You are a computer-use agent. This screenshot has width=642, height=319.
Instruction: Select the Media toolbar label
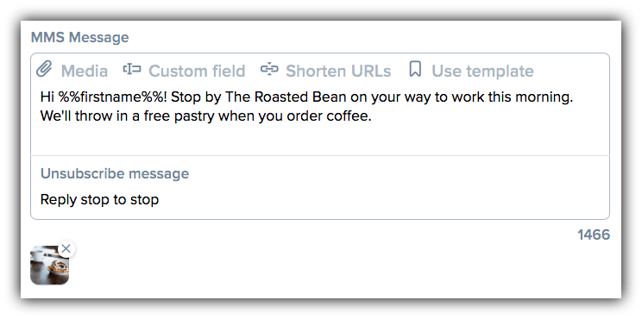(x=85, y=72)
